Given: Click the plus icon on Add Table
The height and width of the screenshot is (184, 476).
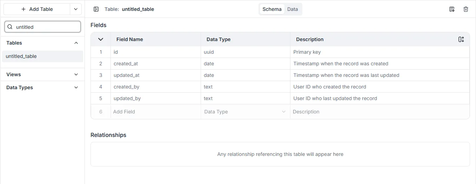Looking at the screenshot, I should [x=24, y=9].
